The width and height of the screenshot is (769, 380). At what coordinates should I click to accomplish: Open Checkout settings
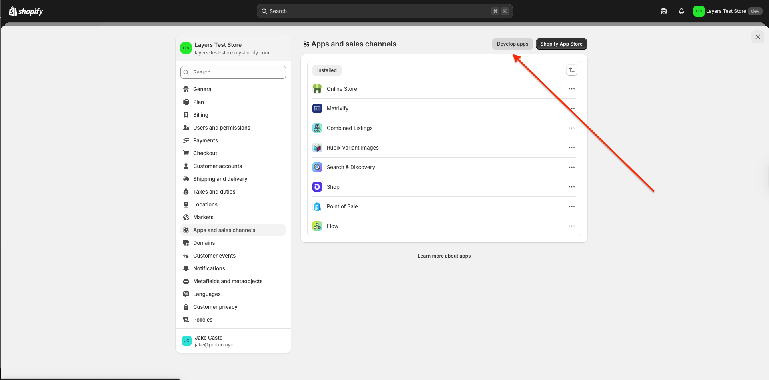pyautogui.click(x=233, y=153)
